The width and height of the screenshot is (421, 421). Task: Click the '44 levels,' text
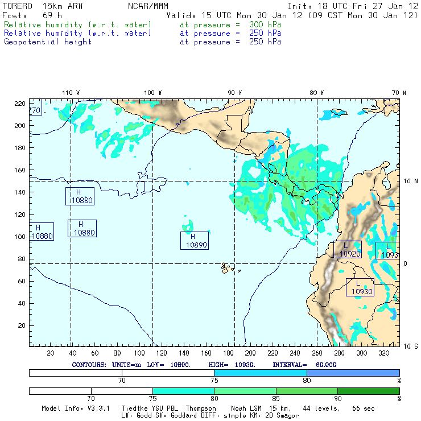pos(321,408)
